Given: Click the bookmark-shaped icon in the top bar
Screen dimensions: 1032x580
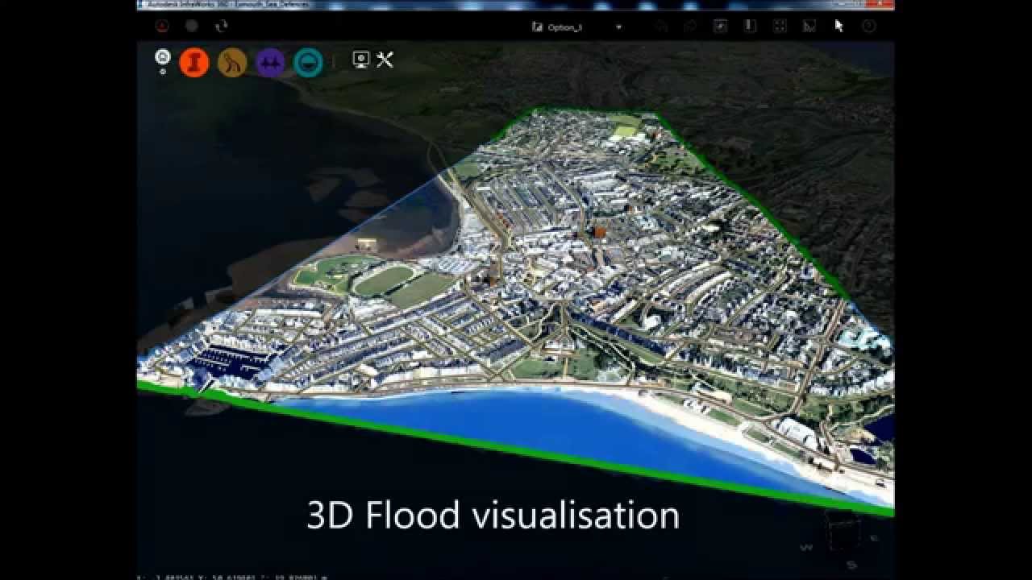Looking at the screenshot, I should pos(750,26).
